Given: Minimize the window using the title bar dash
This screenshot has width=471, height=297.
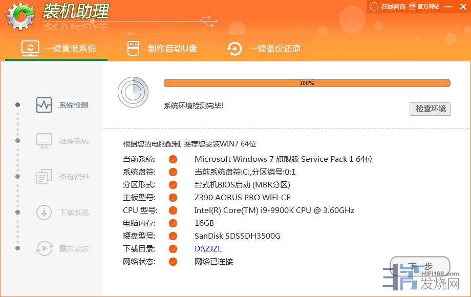Looking at the screenshot, I should point(448,7).
